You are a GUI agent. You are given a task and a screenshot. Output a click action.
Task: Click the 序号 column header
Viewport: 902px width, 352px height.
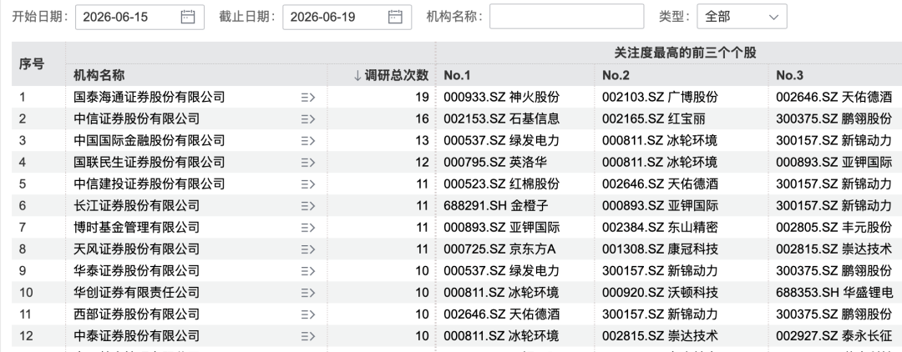32,63
